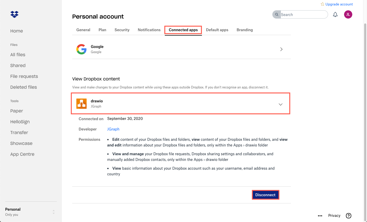This screenshot has height=222, width=367.
Task: Click the search magnifier icon
Action: (276, 14)
